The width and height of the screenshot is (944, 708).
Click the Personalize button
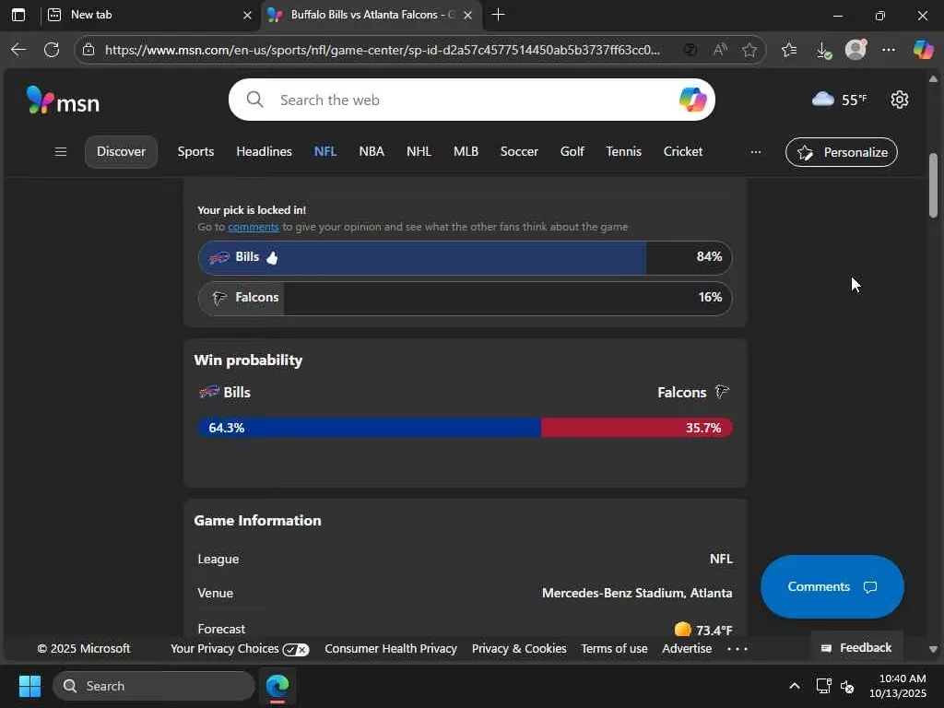841,152
